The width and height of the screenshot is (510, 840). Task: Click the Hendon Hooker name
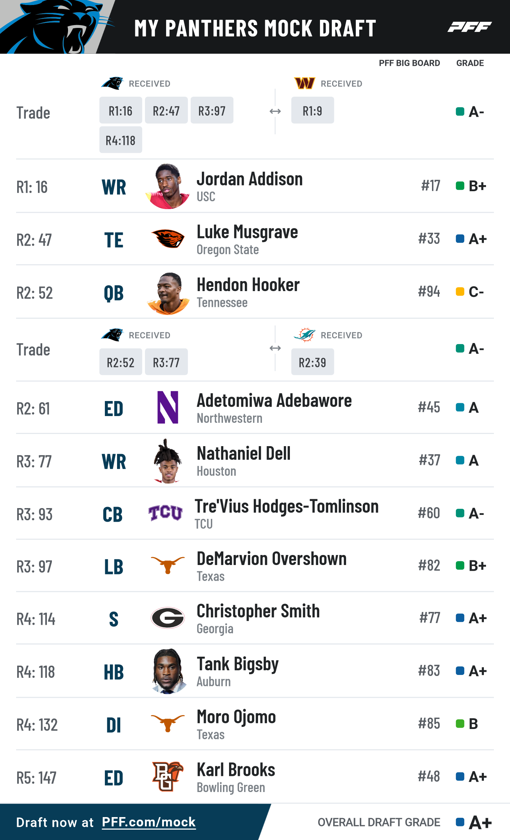[x=248, y=285]
